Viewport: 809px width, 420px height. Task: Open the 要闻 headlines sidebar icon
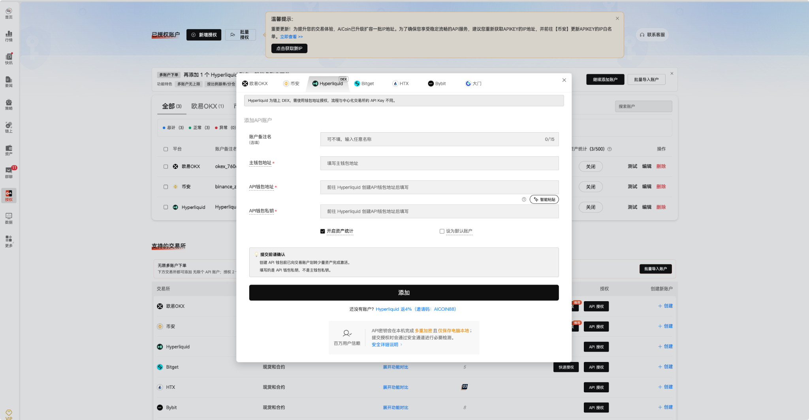[9, 82]
